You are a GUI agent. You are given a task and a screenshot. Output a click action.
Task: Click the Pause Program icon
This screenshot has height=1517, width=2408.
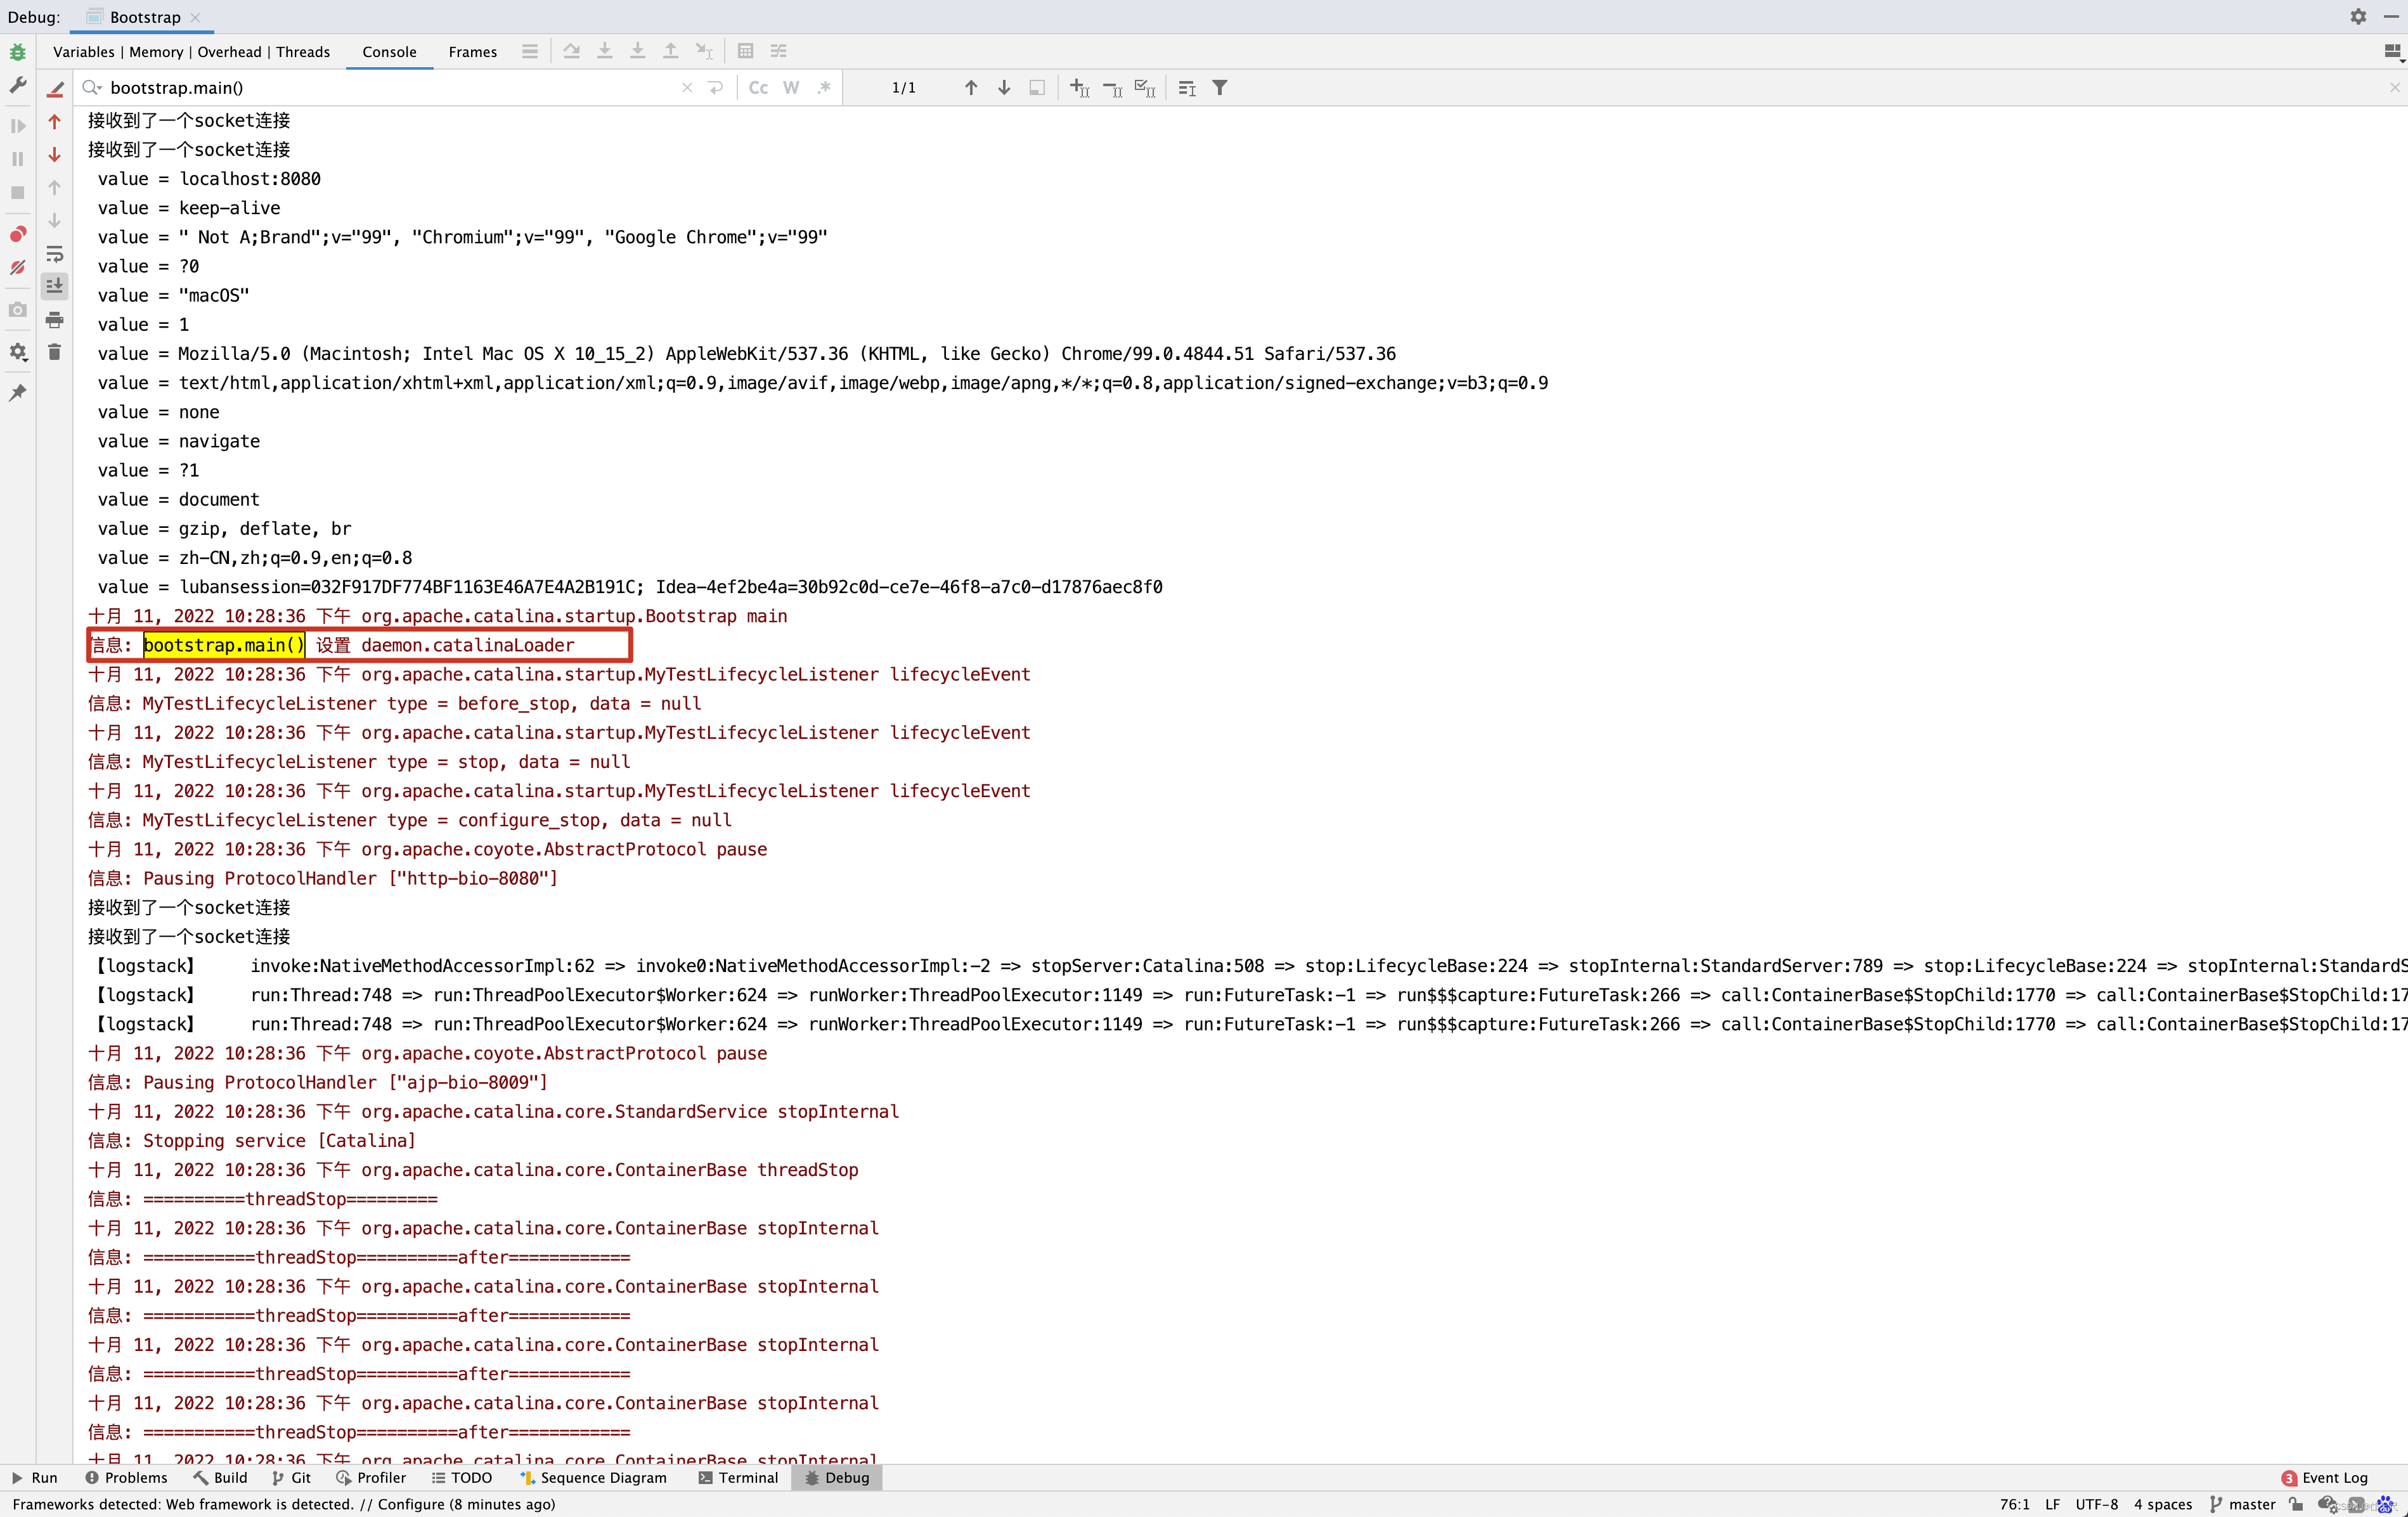coord(17,159)
